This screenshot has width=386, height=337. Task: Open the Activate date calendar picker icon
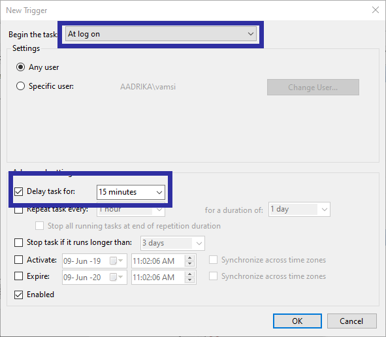coord(116,261)
